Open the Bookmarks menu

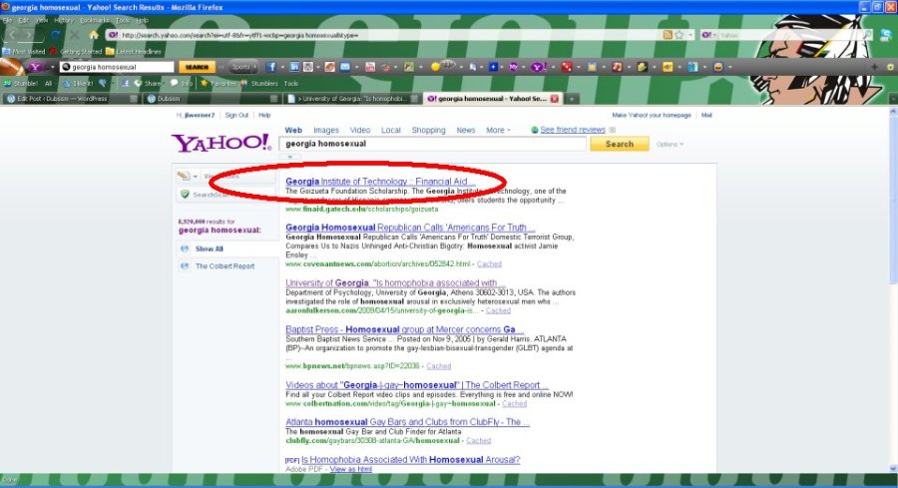point(95,20)
